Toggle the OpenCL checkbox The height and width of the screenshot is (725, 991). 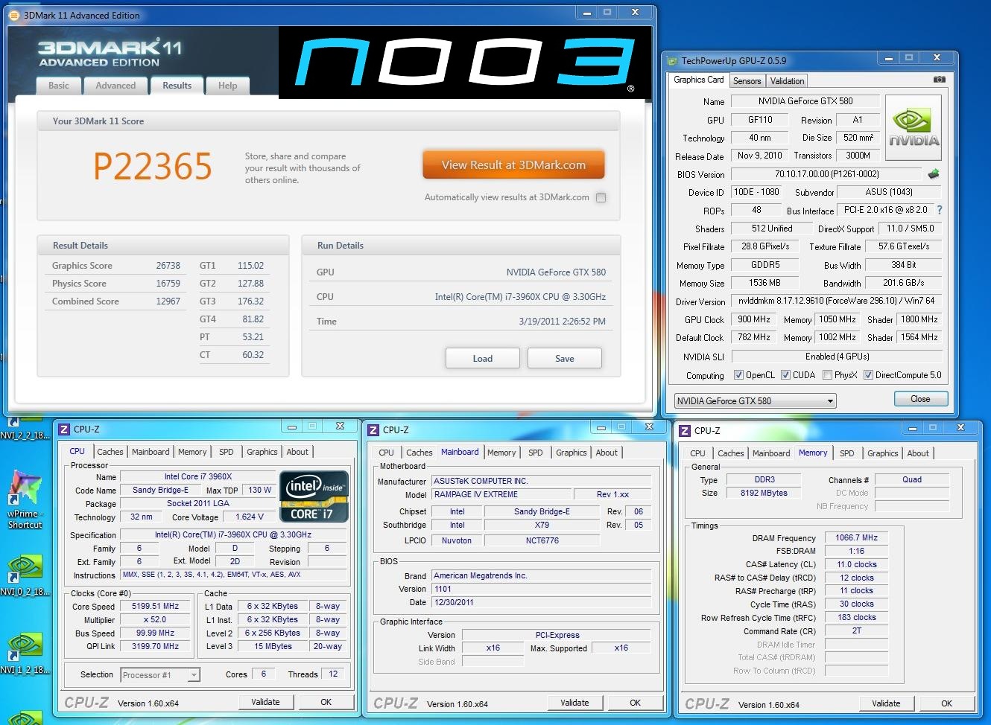pyautogui.click(x=738, y=375)
